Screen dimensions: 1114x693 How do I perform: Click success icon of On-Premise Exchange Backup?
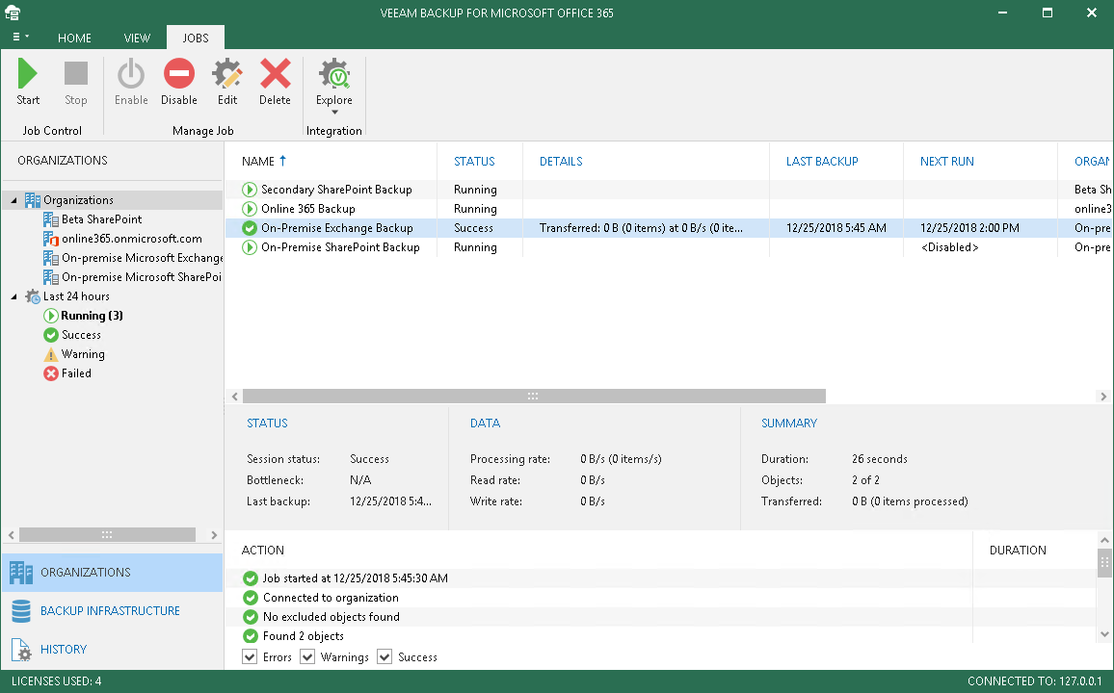coord(250,228)
